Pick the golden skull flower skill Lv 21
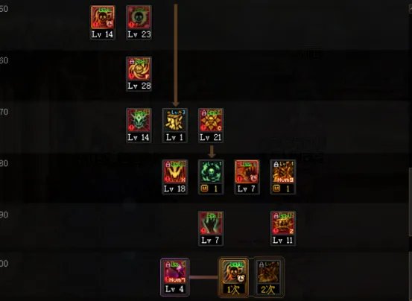 coord(211,120)
